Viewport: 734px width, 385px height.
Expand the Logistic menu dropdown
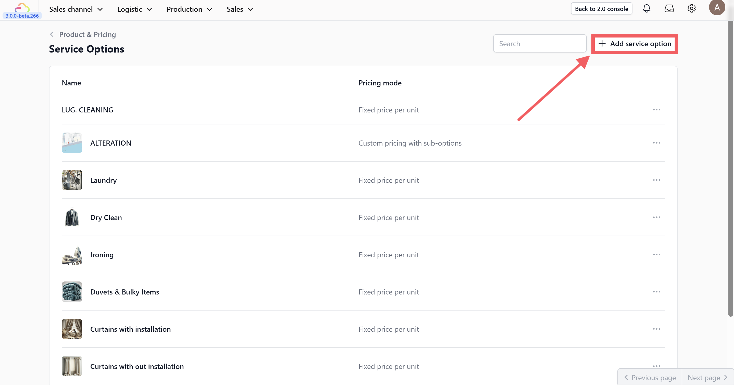click(x=134, y=9)
